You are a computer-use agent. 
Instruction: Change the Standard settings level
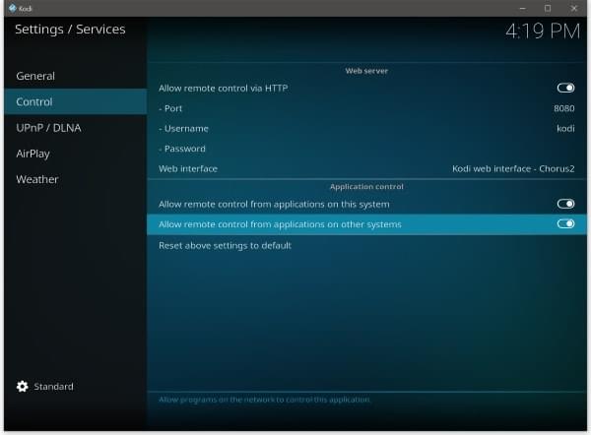(53, 387)
